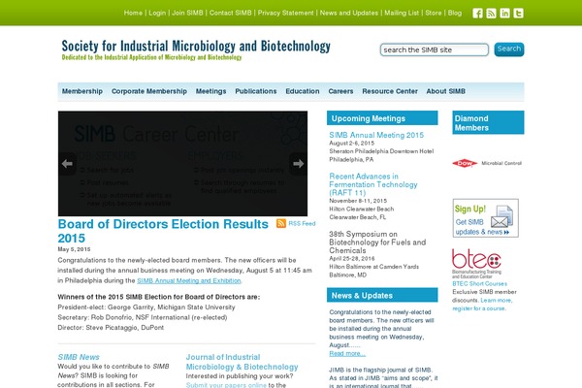Open the Resource Center menu

click(390, 91)
